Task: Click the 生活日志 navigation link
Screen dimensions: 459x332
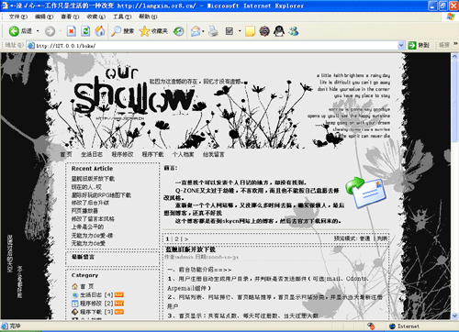Action: click(92, 155)
